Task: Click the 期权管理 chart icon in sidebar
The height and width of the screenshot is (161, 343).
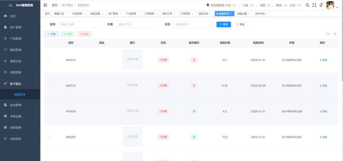Action: coord(5,50)
